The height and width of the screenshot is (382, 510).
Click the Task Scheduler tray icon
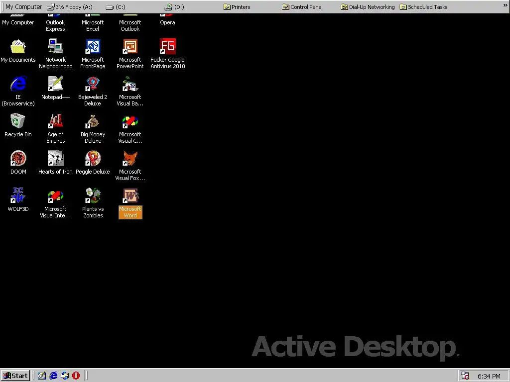pyautogui.click(x=466, y=376)
